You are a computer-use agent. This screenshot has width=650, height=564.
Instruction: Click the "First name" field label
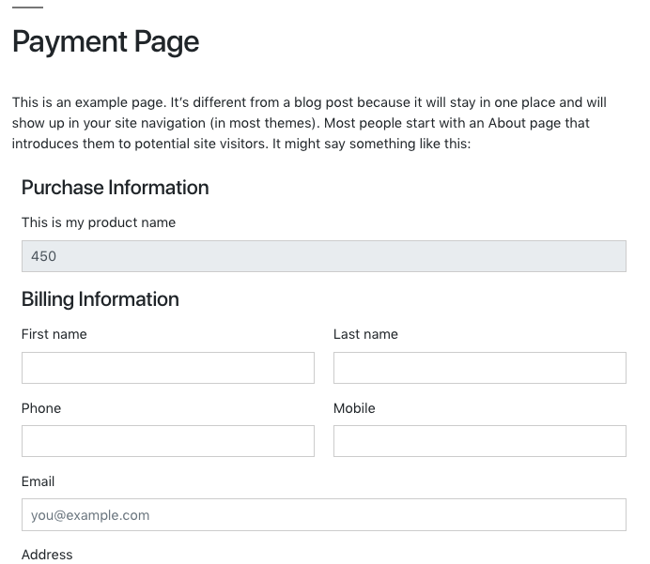[x=54, y=334]
